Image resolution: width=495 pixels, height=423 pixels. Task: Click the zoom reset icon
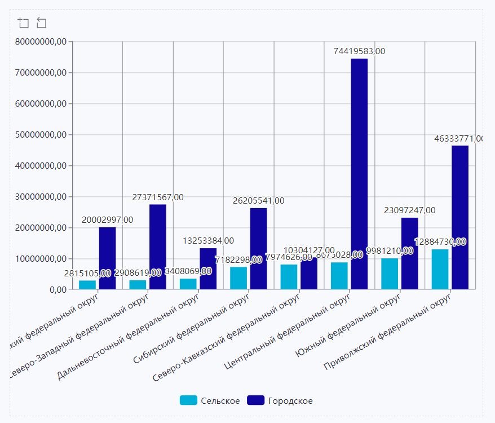pos(41,23)
